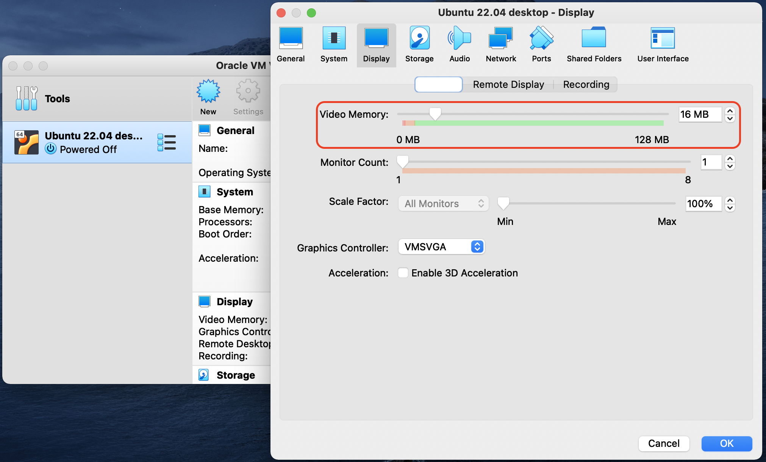
Task: Click the System section chip icon in details
Action: [205, 192]
